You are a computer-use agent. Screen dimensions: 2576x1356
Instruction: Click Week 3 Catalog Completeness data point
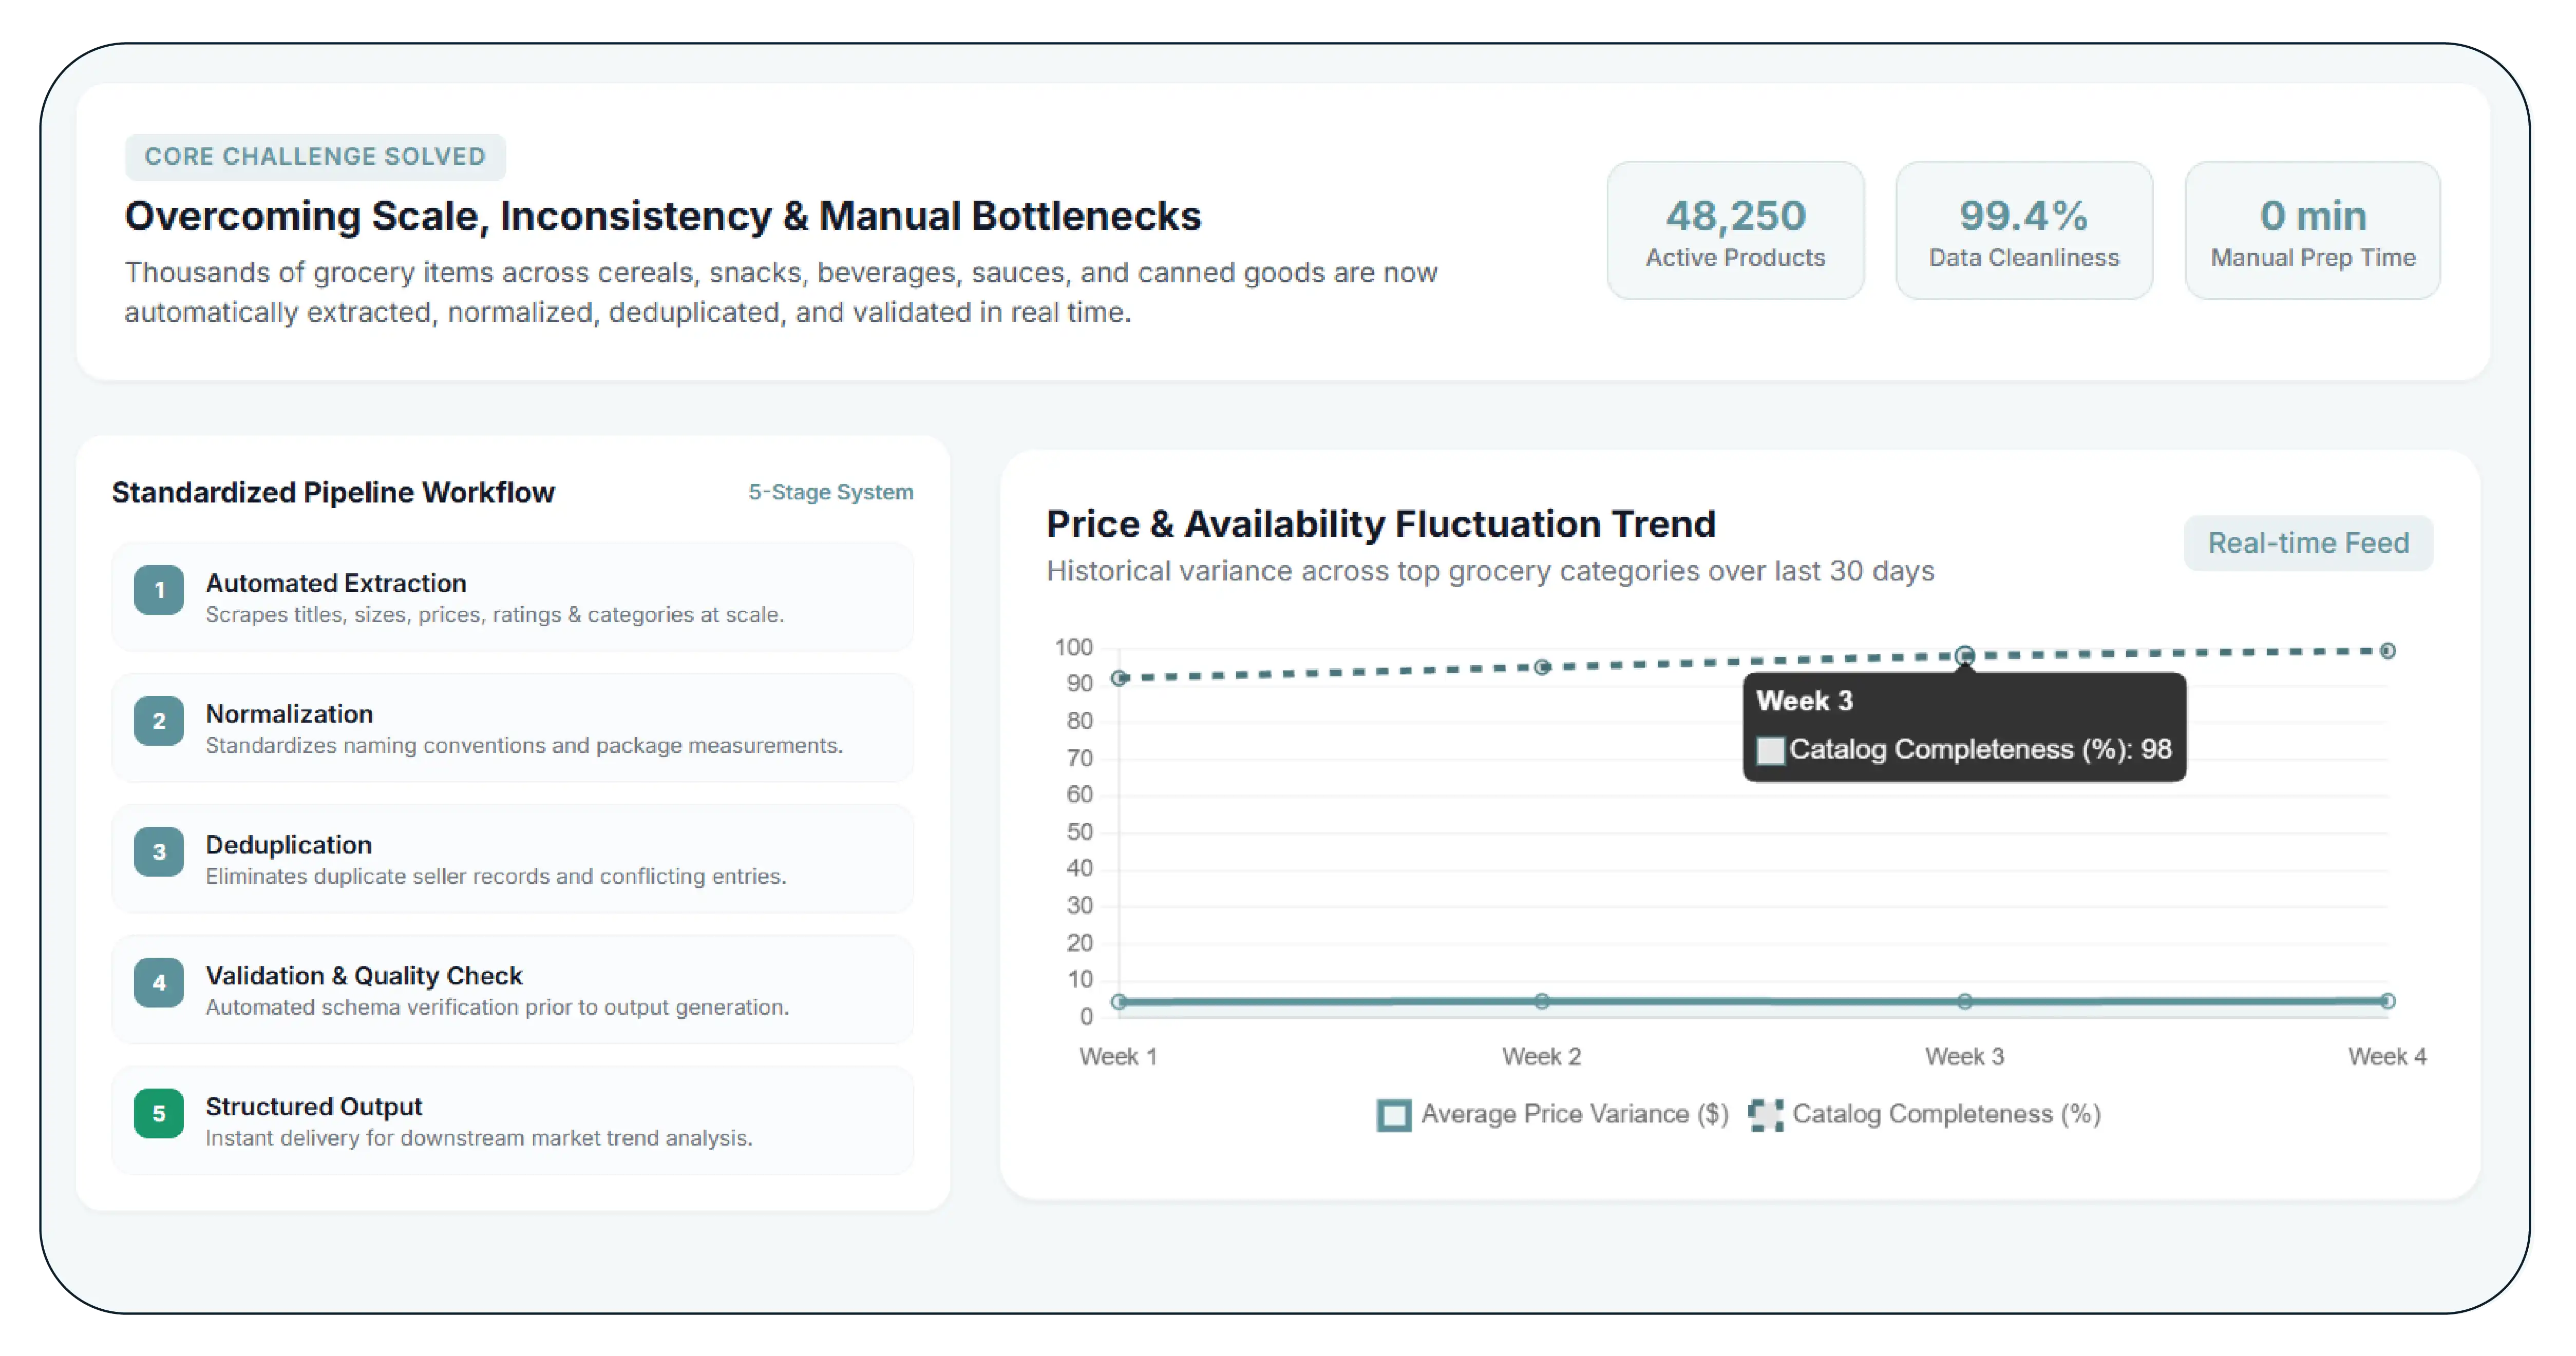click(x=1965, y=655)
